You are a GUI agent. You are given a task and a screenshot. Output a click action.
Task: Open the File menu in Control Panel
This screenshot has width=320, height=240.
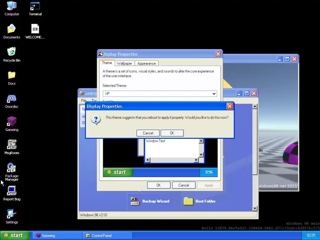pyautogui.click(x=84, y=100)
